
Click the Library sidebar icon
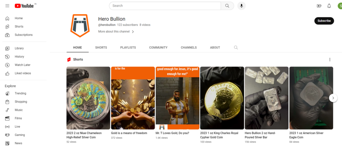(7, 48)
